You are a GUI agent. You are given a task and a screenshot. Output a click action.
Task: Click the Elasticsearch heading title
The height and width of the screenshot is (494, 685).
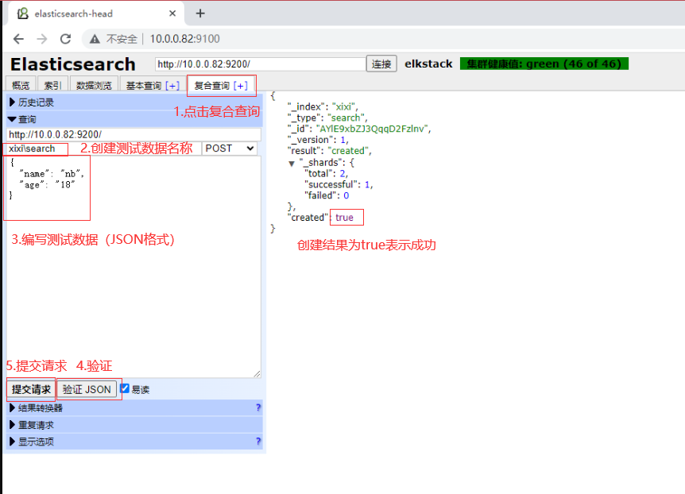pos(73,64)
